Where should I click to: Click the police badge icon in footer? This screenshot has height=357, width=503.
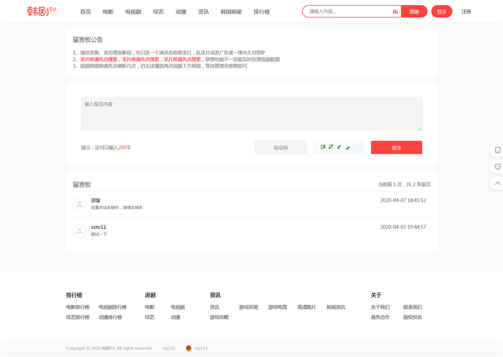coord(188,348)
